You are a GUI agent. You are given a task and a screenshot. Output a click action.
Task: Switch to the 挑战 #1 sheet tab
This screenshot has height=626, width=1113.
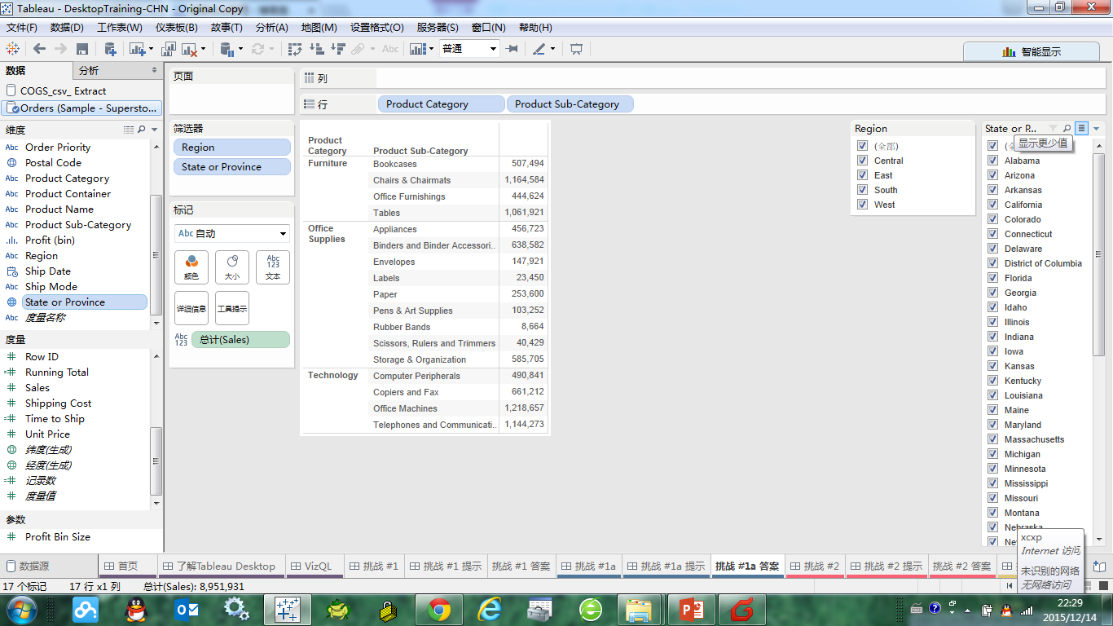tap(373, 566)
